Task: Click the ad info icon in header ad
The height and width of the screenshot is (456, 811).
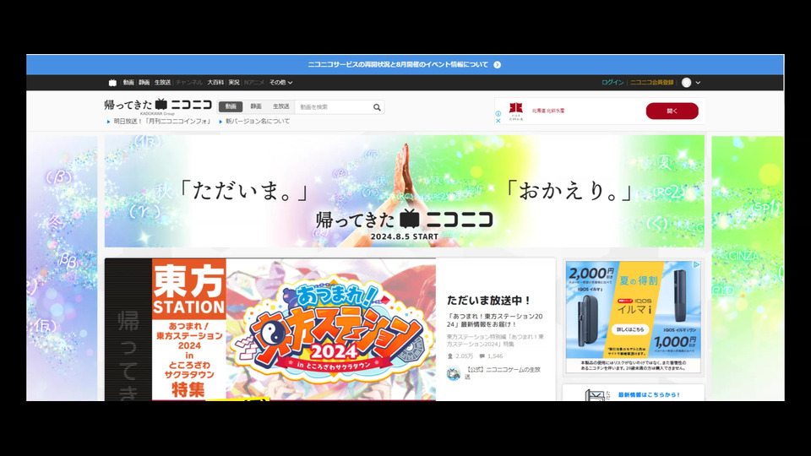Action: [x=498, y=114]
